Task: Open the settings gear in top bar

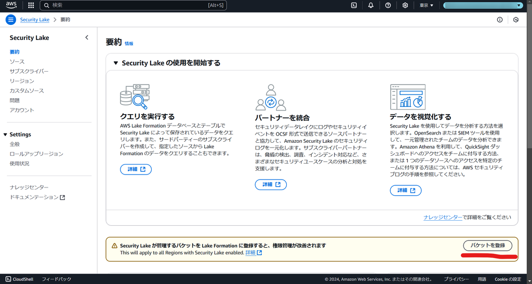Action: pos(405,5)
